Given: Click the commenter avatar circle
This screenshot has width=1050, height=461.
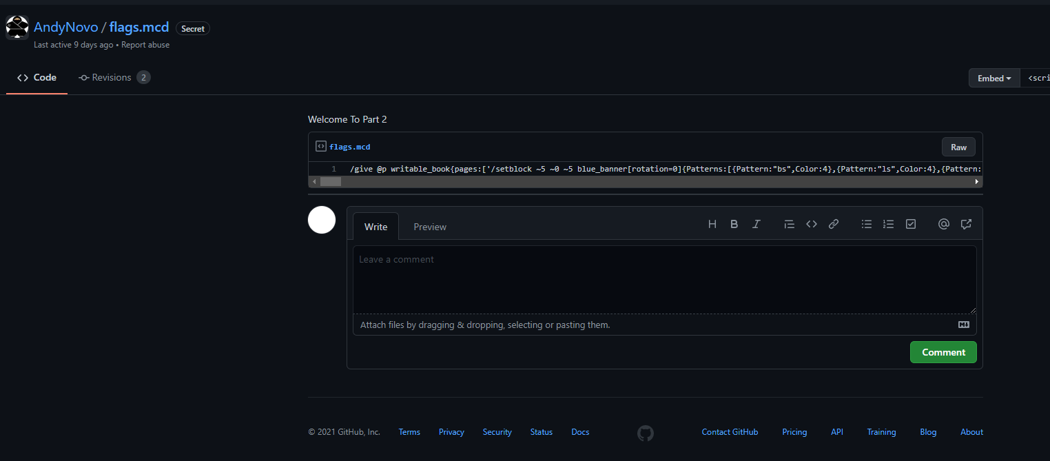Looking at the screenshot, I should [x=322, y=220].
